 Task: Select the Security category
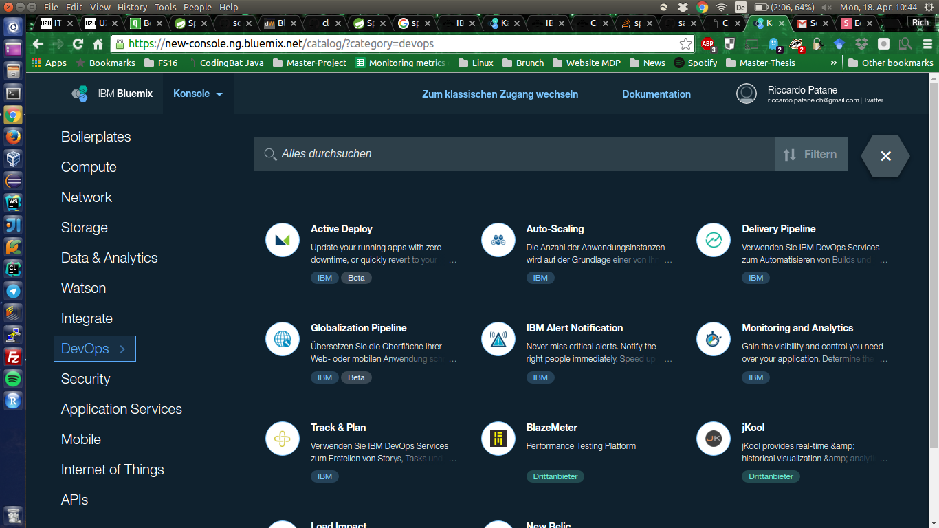(x=86, y=379)
